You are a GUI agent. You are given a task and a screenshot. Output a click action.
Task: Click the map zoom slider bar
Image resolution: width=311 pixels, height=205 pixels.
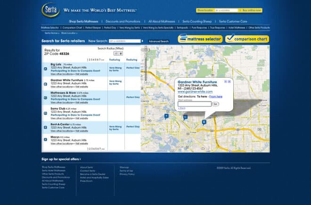pos(146,69)
